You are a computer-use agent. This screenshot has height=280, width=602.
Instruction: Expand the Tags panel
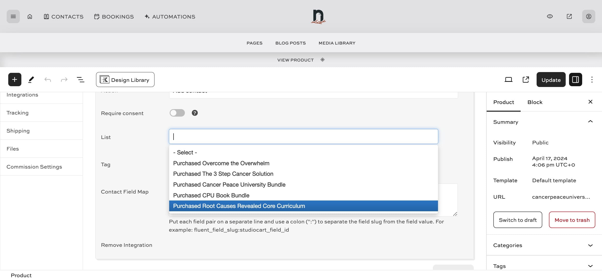tap(544, 266)
